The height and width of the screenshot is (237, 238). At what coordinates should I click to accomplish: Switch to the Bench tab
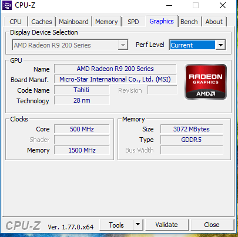(189, 22)
